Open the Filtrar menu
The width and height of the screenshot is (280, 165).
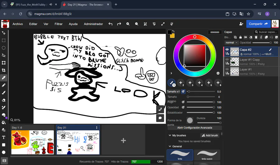58,24
